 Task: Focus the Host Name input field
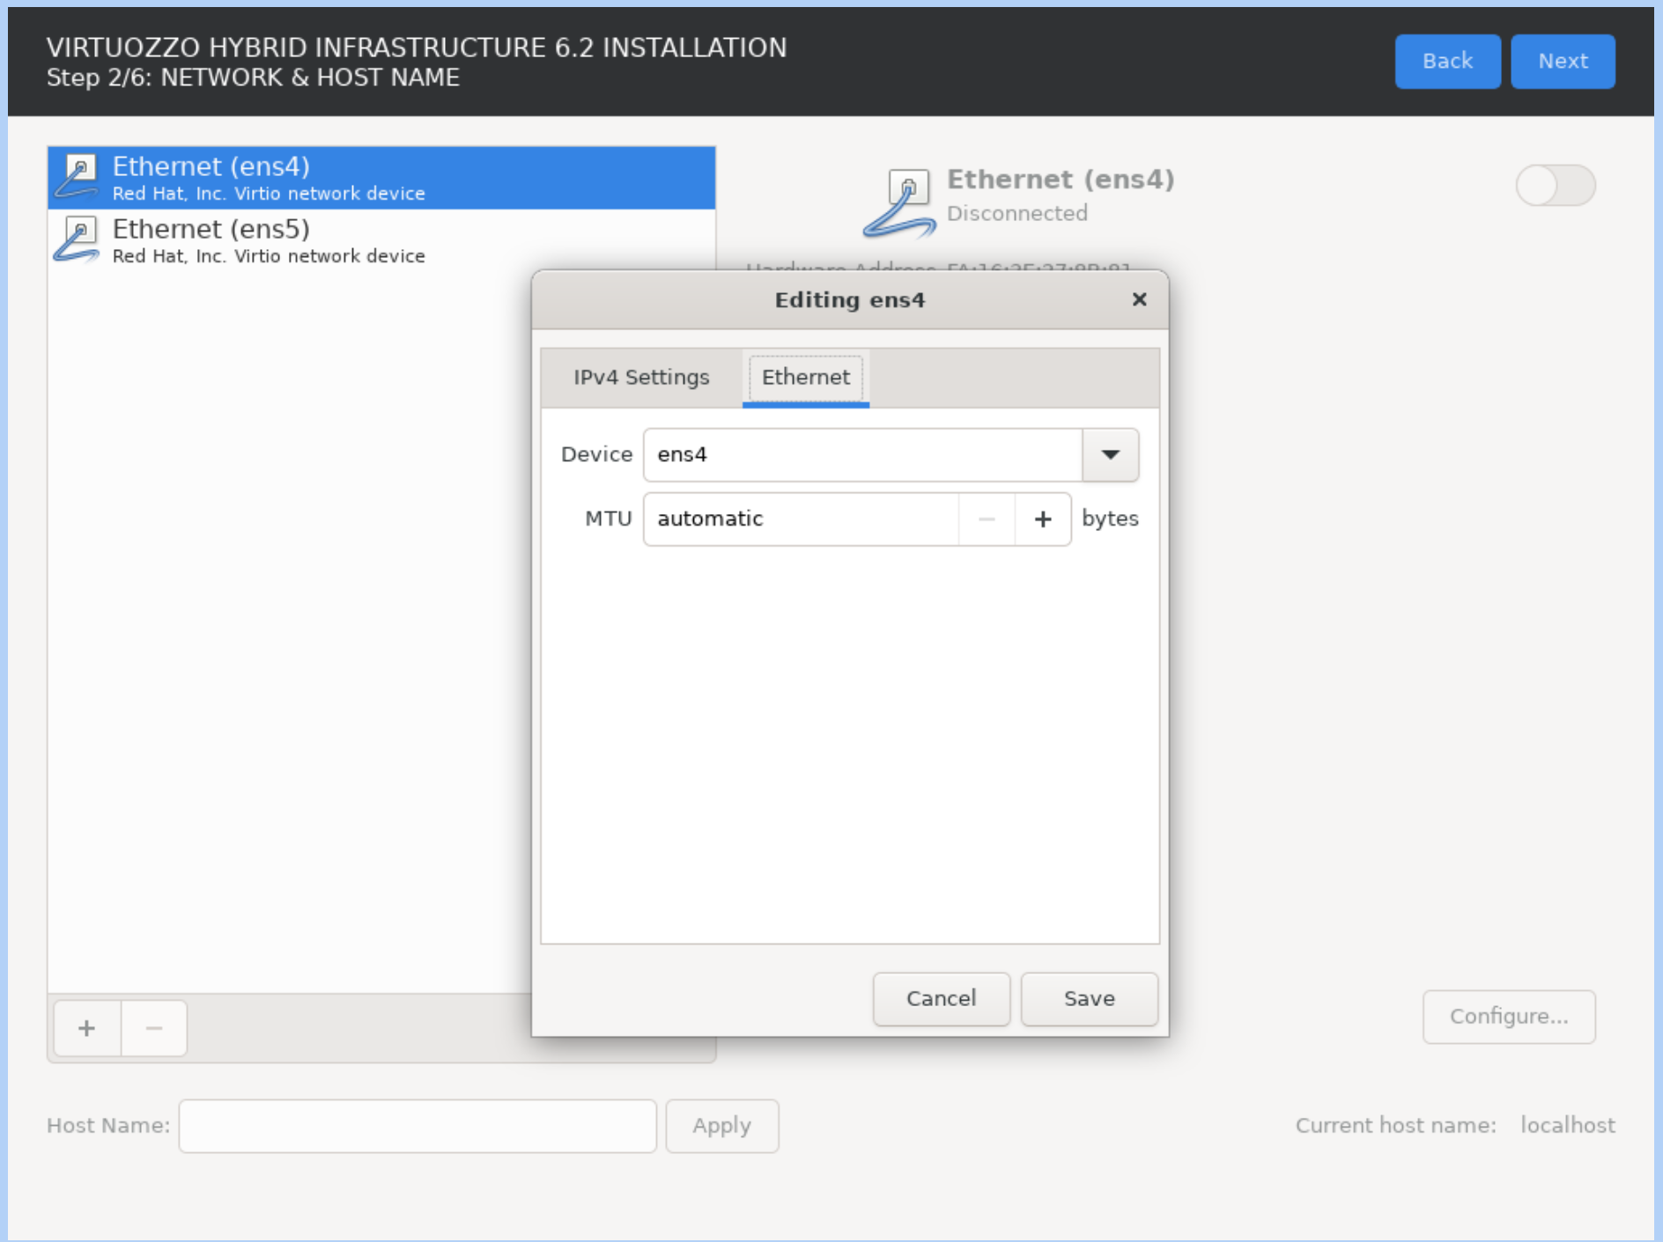click(x=418, y=1125)
